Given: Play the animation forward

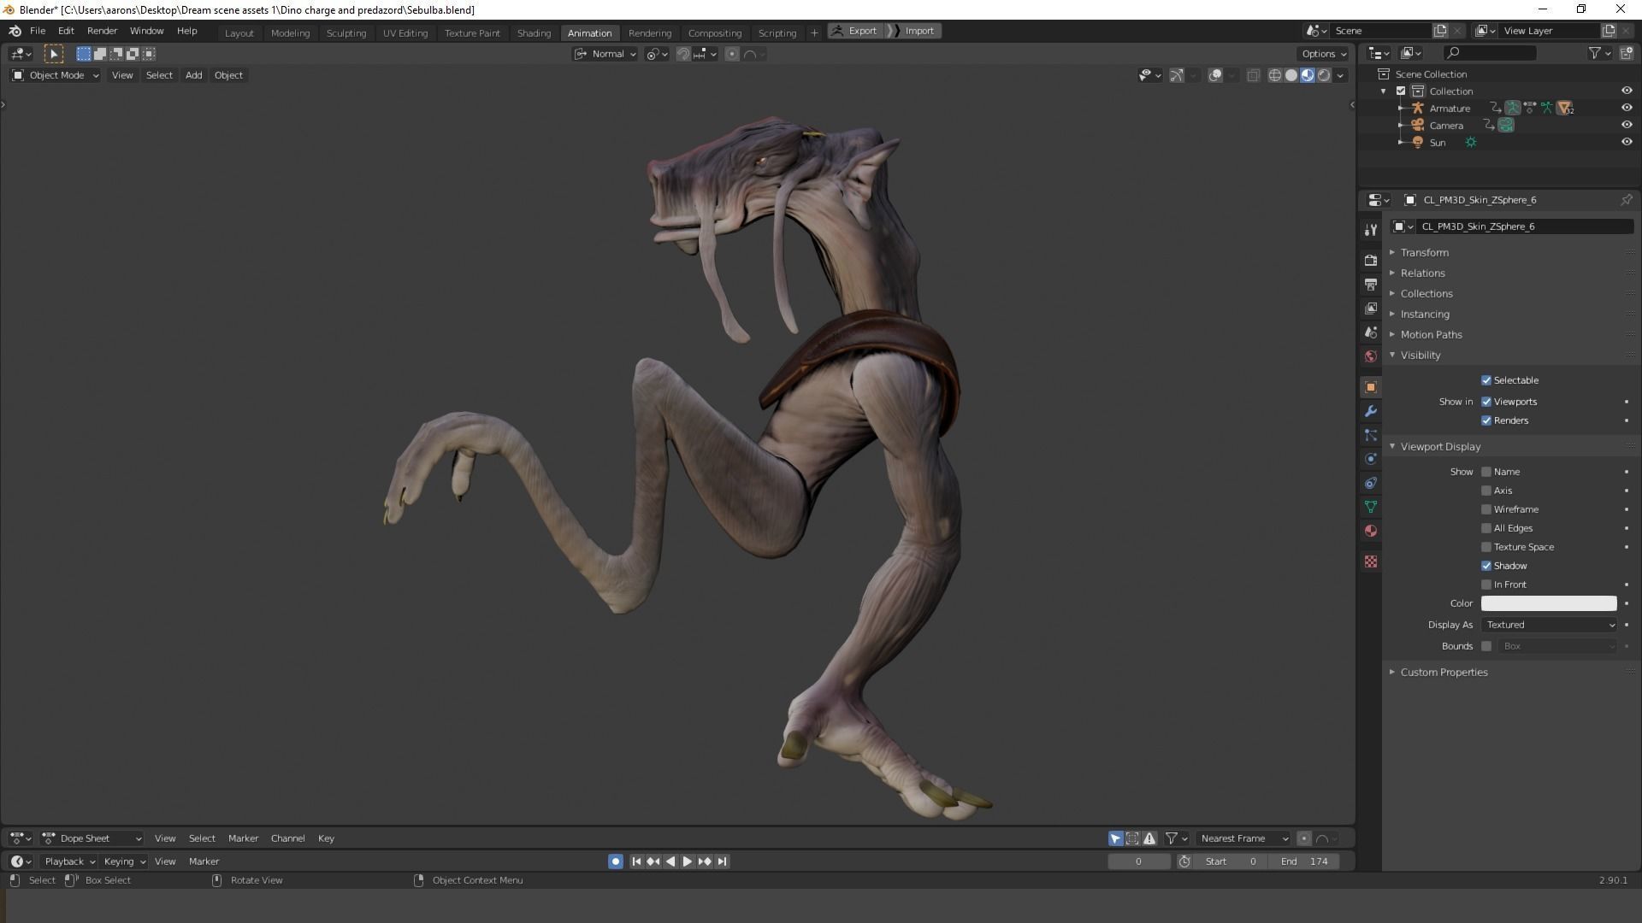Looking at the screenshot, I should pos(688,861).
